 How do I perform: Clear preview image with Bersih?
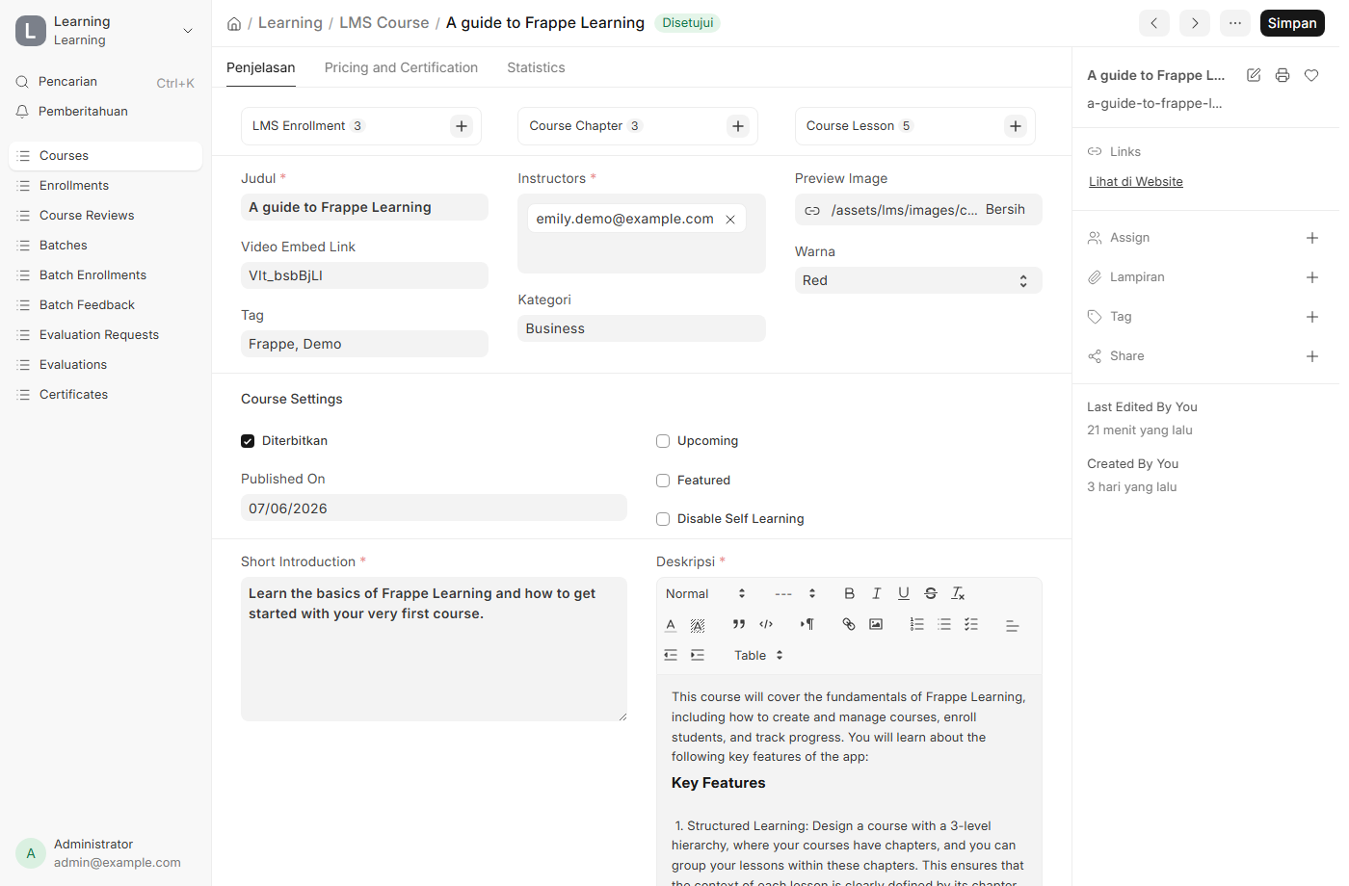click(1005, 210)
